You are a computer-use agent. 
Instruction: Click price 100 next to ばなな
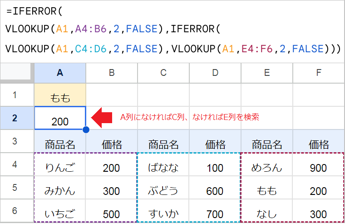[x=215, y=164]
